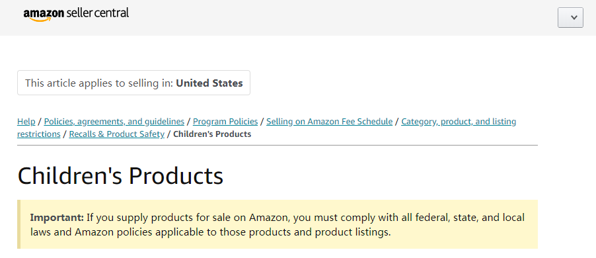The image size is (596, 258).
Task: Navigate to Program Policies breadcrumb
Action: (225, 121)
